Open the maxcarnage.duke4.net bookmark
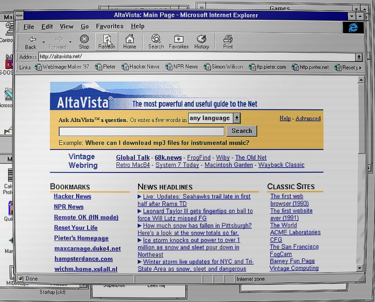The height and width of the screenshot is (302, 375). [87, 249]
